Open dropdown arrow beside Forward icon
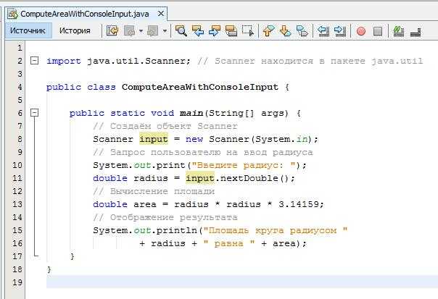Image resolution: width=438 pixels, height=299 pixels. [x=165, y=30]
